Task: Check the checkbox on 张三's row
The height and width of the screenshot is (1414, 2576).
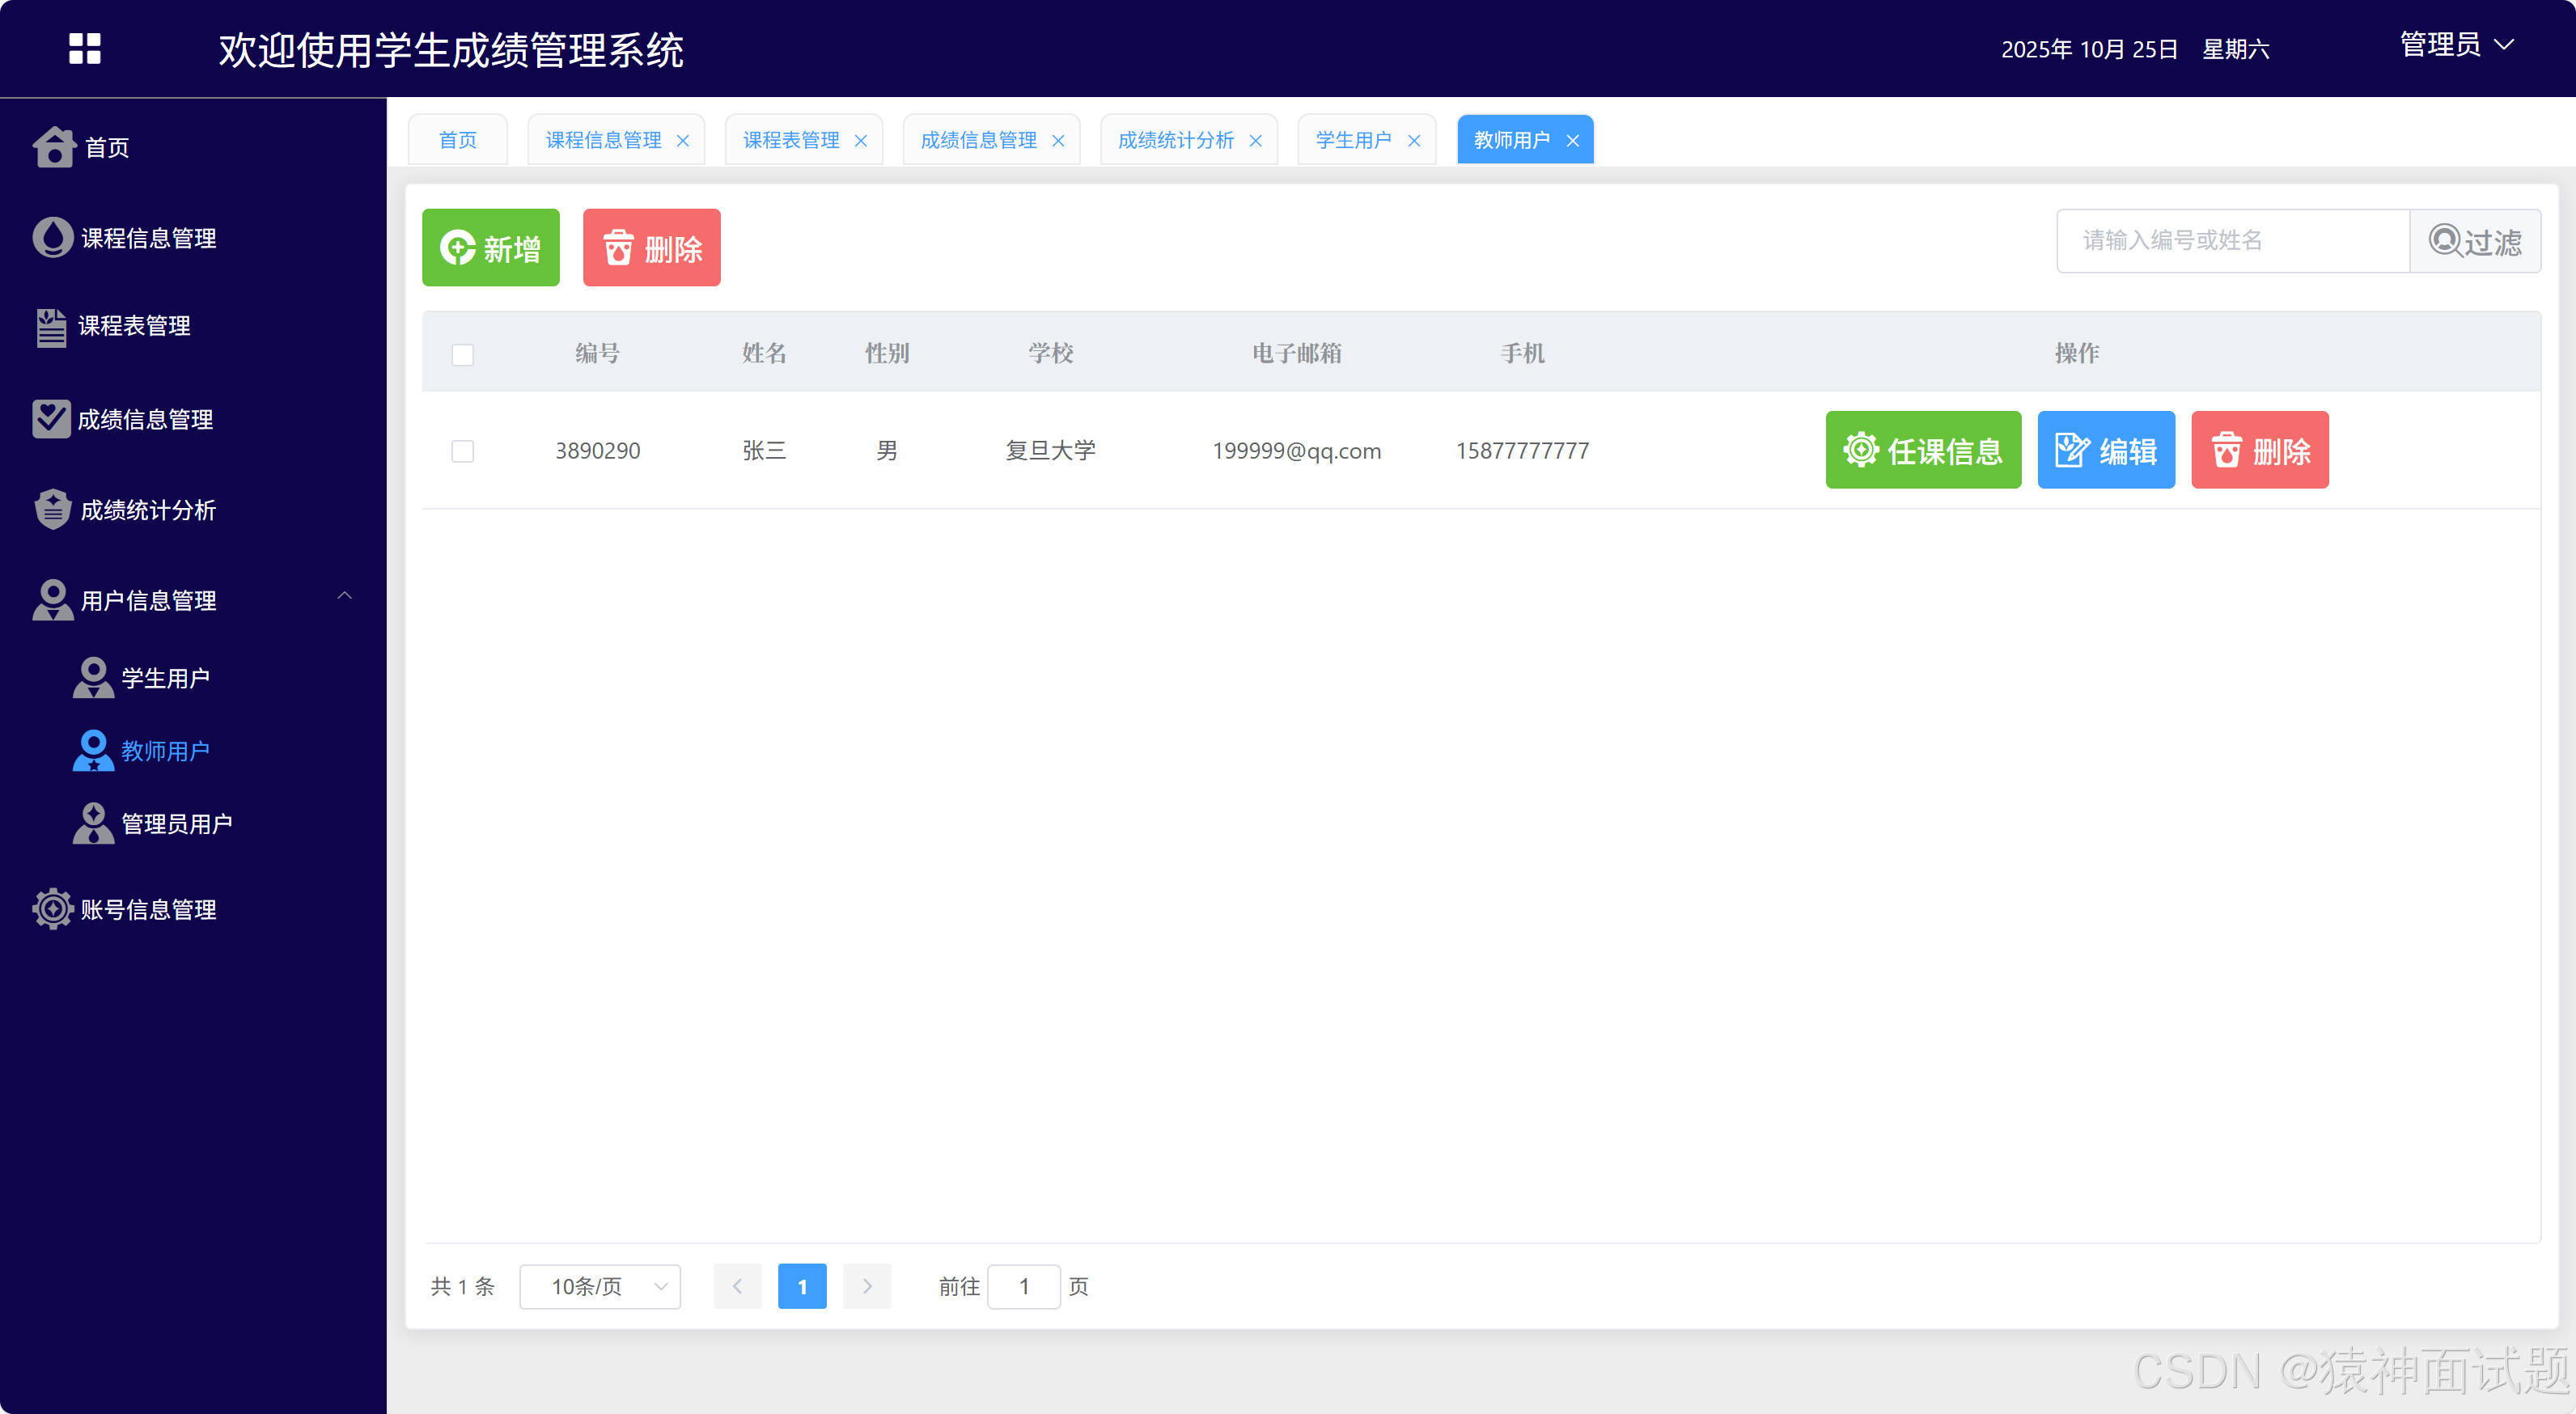Action: coord(462,451)
